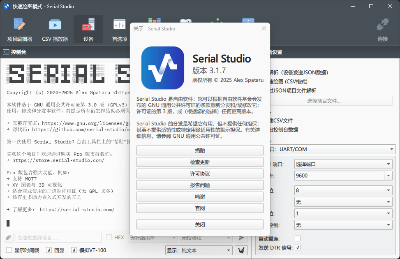Open the data bits dropdown showing 8

tap(343, 190)
